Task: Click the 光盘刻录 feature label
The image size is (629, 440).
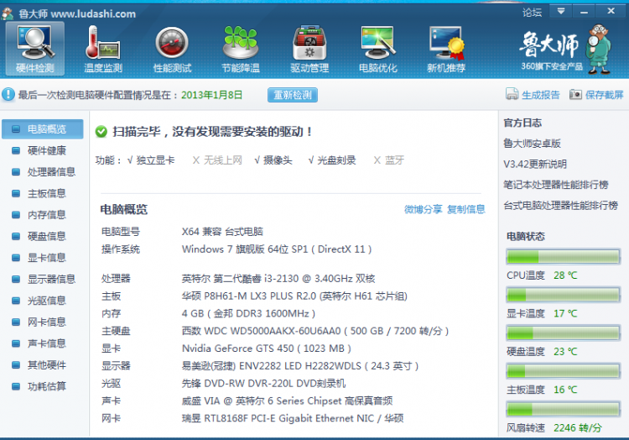Action: [x=336, y=160]
